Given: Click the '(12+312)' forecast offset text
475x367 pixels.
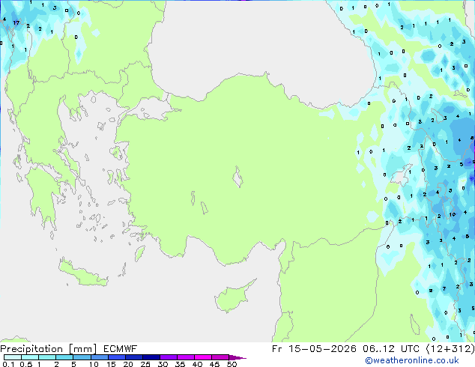Looking at the screenshot, I should click(450, 349).
